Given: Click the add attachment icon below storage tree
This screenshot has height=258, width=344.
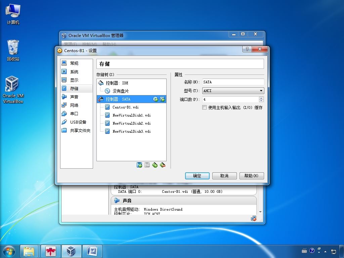Looking at the screenshot, I should pyautogui.click(x=139, y=165).
